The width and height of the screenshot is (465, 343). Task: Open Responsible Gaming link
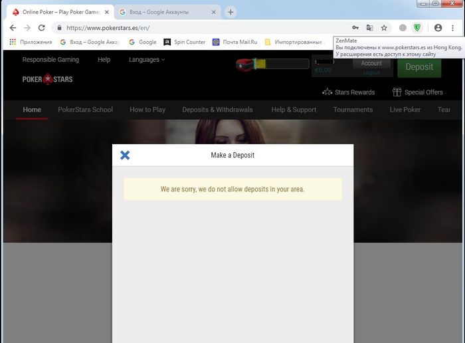[50, 60]
